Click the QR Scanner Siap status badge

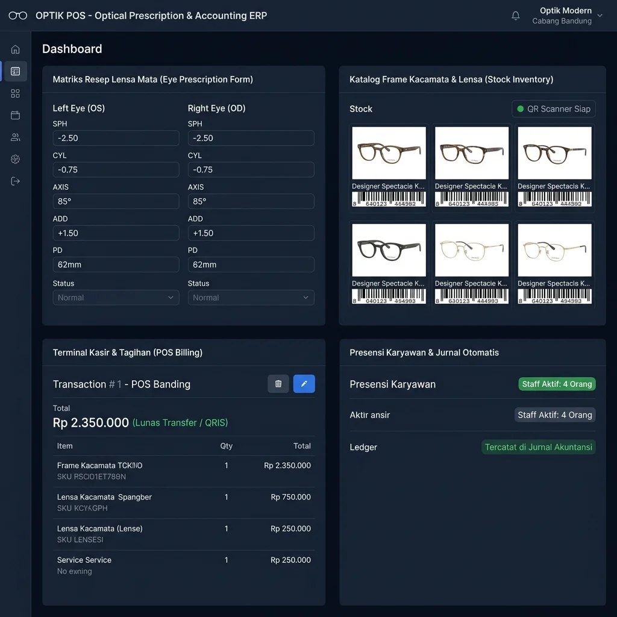(554, 109)
